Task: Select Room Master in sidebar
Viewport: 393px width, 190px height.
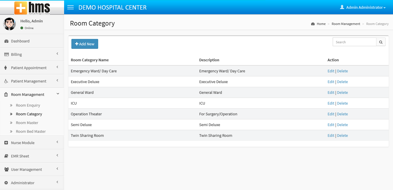Action: tap(27, 123)
